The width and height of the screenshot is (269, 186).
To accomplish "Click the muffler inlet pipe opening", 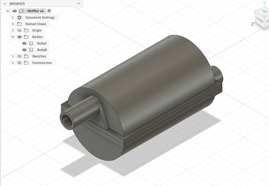I will [x=67, y=121].
